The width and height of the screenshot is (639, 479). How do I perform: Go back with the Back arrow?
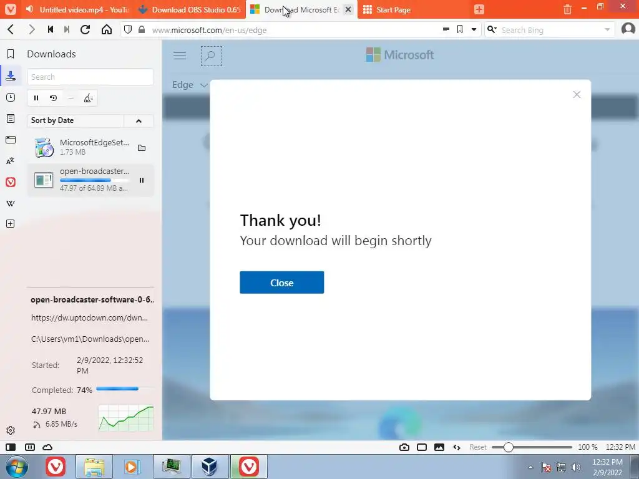coord(11,29)
